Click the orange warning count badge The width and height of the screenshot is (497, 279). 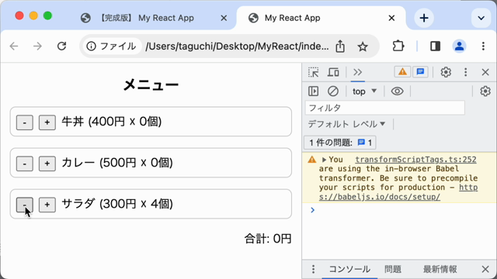(x=402, y=72)
